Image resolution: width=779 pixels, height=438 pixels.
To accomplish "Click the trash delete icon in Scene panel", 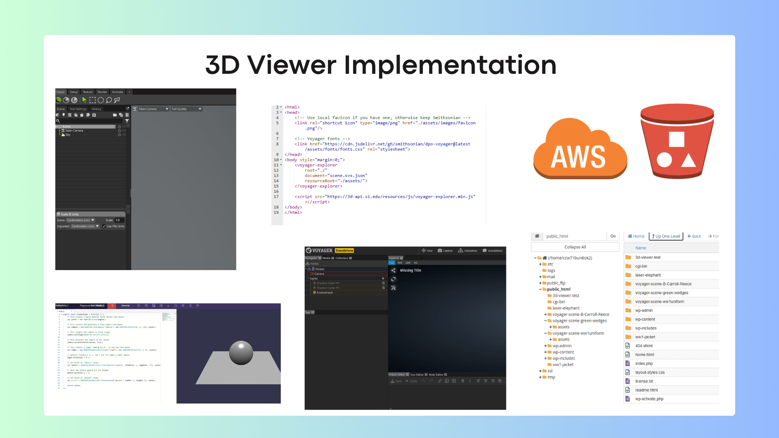I will click(127, 115).
